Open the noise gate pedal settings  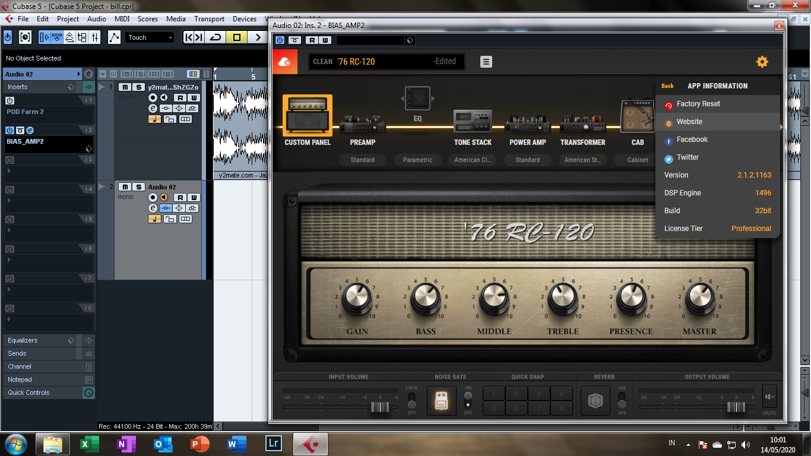441,401
